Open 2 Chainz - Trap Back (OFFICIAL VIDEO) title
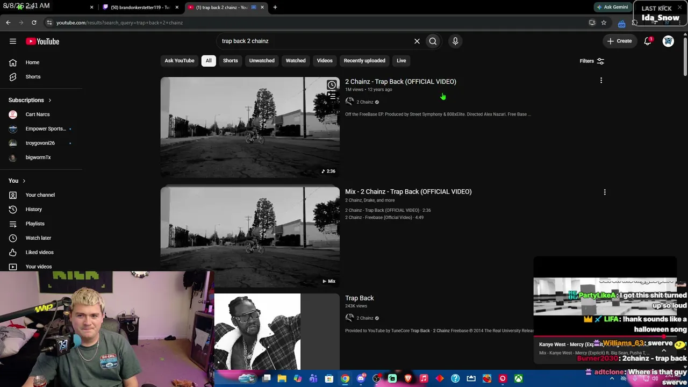The height and width of the screenshot is (387, 688). (400, 82)
